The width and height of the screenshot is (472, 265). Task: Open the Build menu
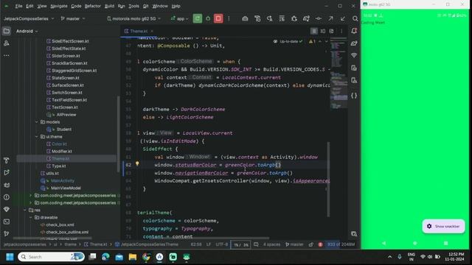point(109,6)
